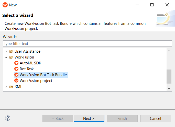Click the WorkFusion logo in title bar
Screen dimensions: 175x127
click(x=5, y=5)
